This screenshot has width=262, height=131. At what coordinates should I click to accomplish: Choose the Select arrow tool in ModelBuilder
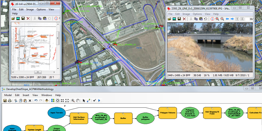(x=84, y=101)
